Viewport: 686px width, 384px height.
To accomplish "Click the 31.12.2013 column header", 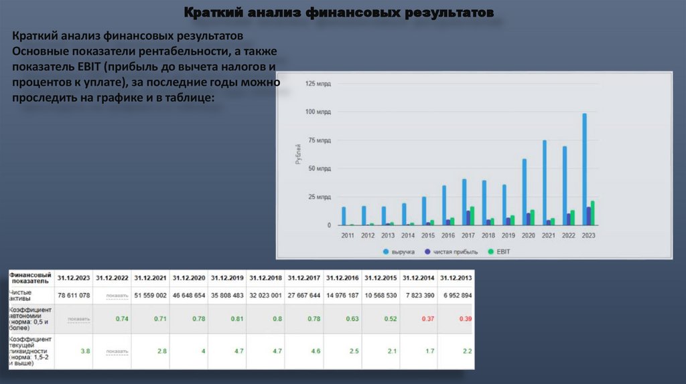I will tap(456, 278).
